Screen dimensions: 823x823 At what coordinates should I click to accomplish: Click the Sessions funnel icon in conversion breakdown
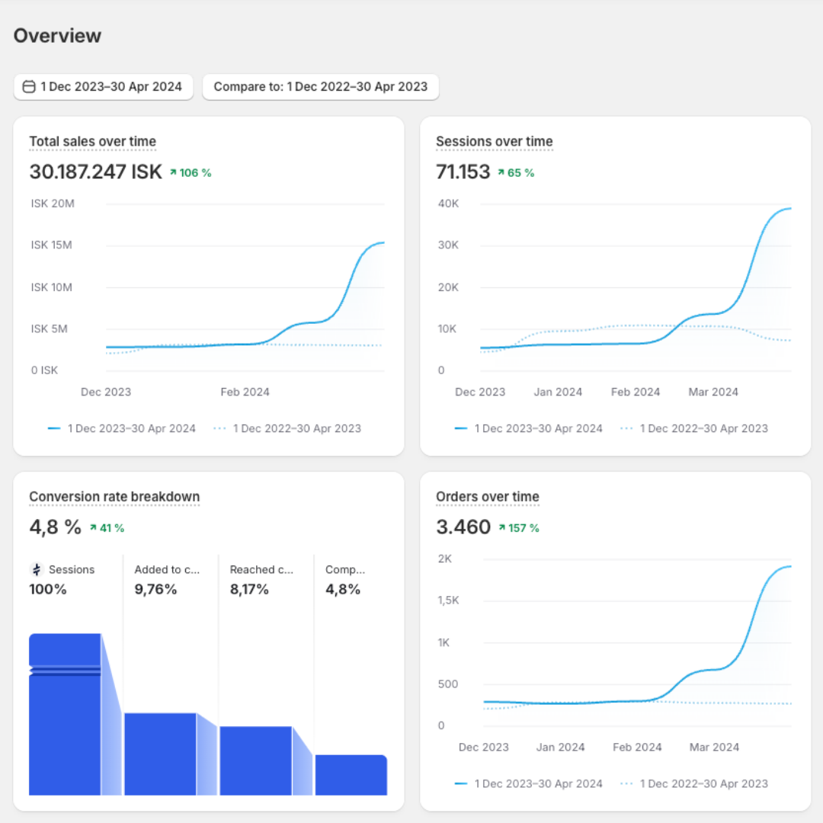(x=37, y=569)
